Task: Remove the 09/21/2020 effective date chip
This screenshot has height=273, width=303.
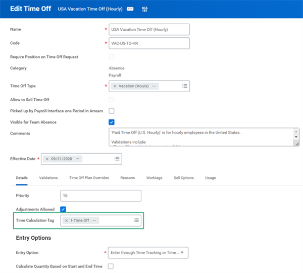Action: [47, 159]
